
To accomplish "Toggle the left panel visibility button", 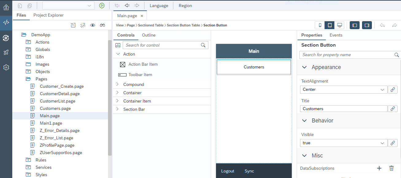I will pos(355,25).
